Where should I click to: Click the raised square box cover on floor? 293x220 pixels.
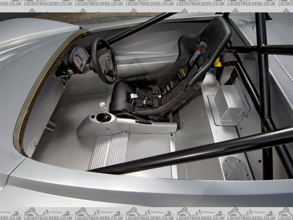(x=228, y=103)
